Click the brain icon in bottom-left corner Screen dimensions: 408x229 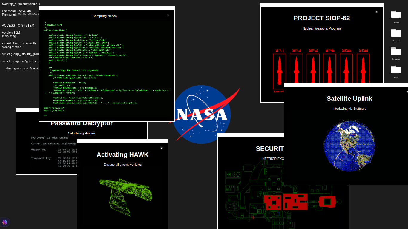tap(5, 222)
